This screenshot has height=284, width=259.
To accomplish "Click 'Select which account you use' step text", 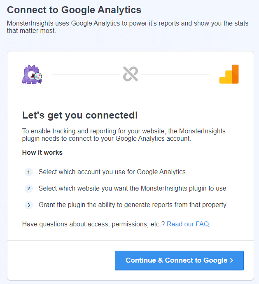I will pos(112,172).
